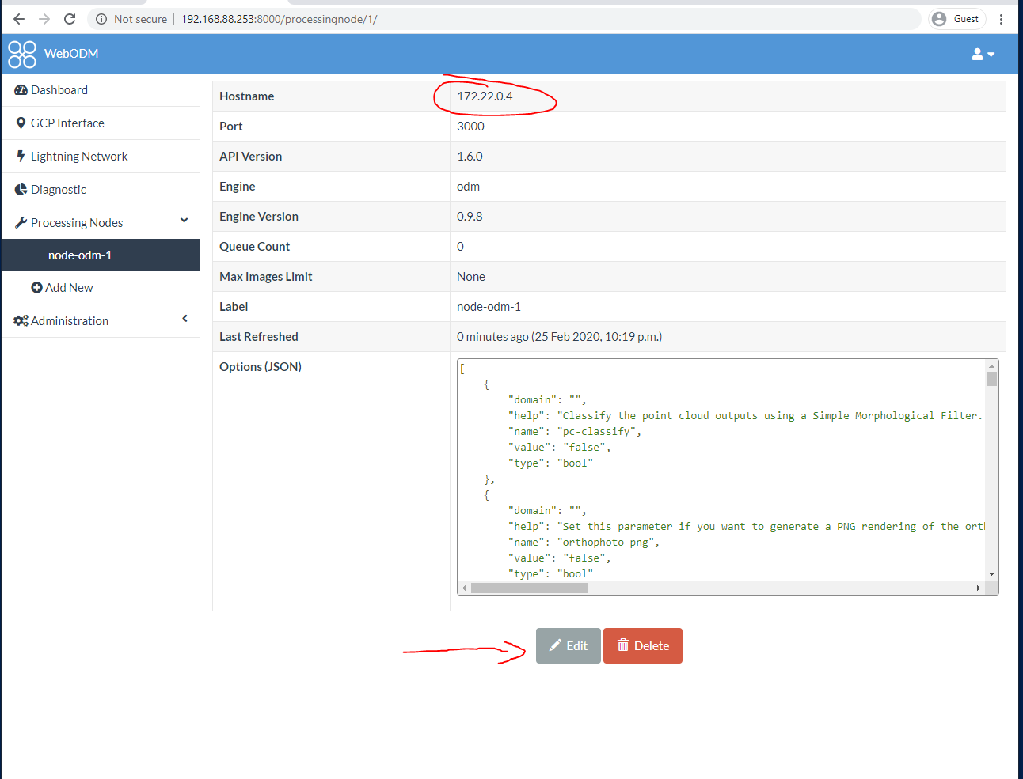Click the Delete button
The width and height of the screenshot is (1023, 779).
click(x=642, y=645)
